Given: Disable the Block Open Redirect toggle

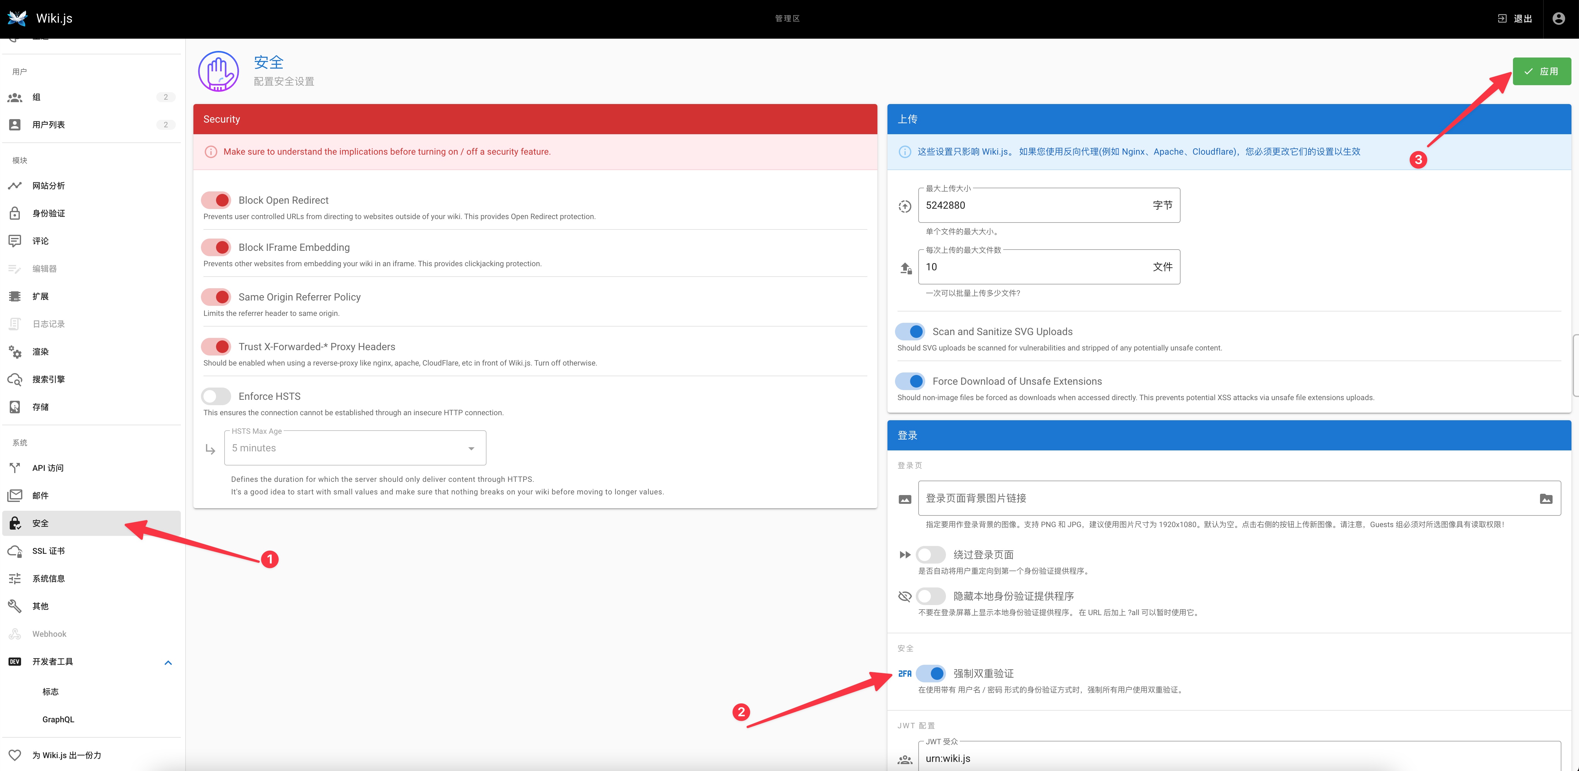Looking at the screenshot, I should tap(216, 201).
